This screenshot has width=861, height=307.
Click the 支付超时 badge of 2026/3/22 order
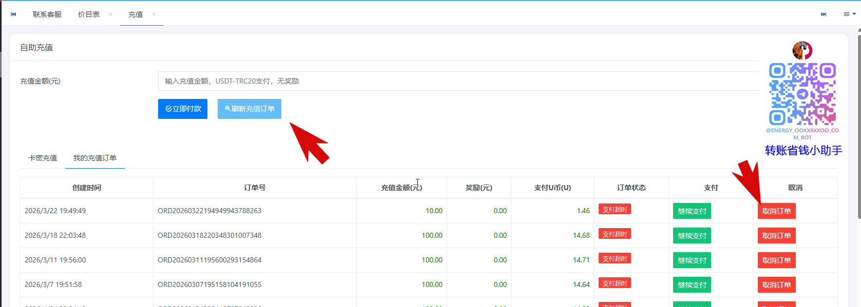click(x=615, y=209)
